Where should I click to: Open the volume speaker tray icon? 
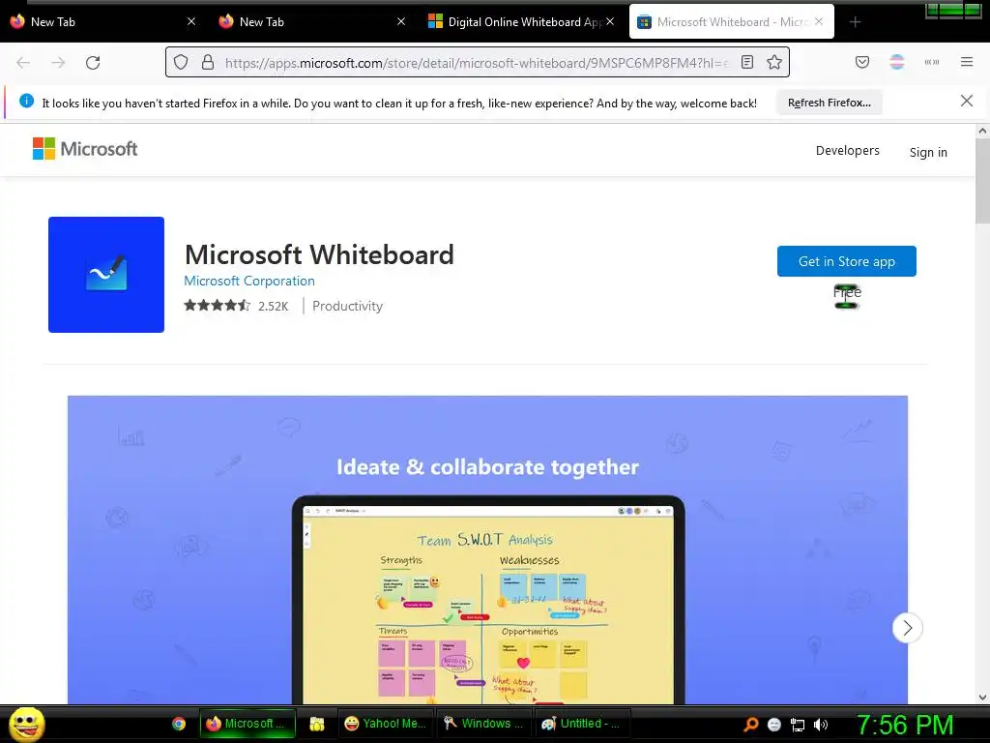pos(821,725)
